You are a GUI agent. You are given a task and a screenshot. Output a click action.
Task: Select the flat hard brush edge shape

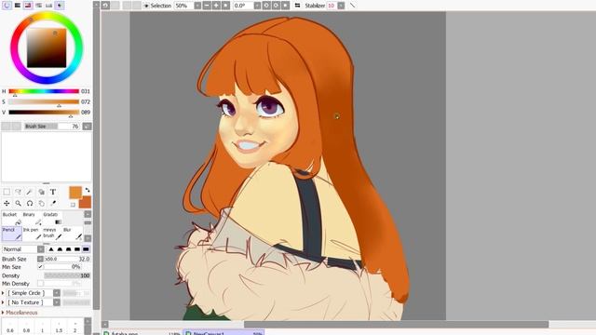pyautogui.click(x=86, y=249)
